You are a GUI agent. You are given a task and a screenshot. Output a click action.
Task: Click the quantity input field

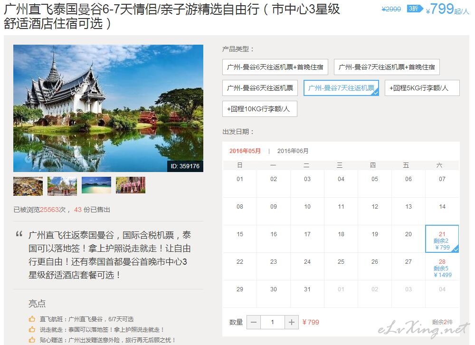tap(273, 322)
